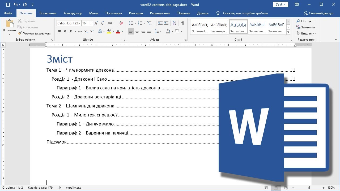Toggle paragraph marks with the ¶ button
340x191 pixels.
click(x=183, y=23)
